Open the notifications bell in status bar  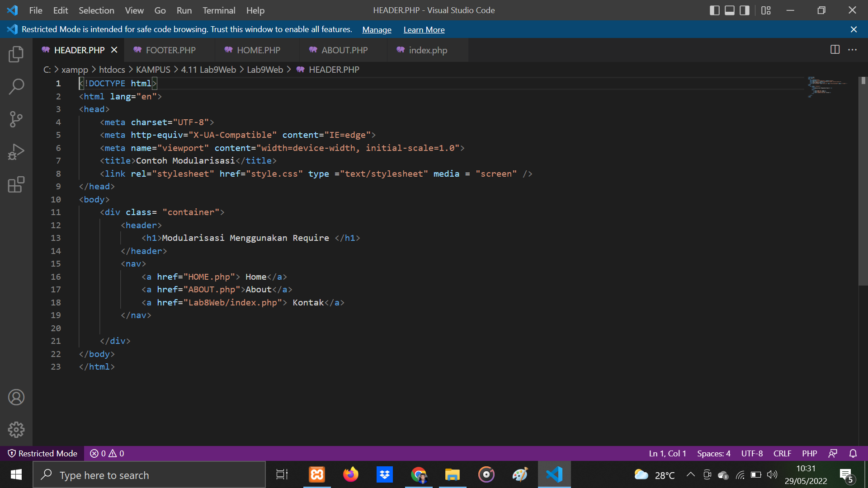click(854, 453)
